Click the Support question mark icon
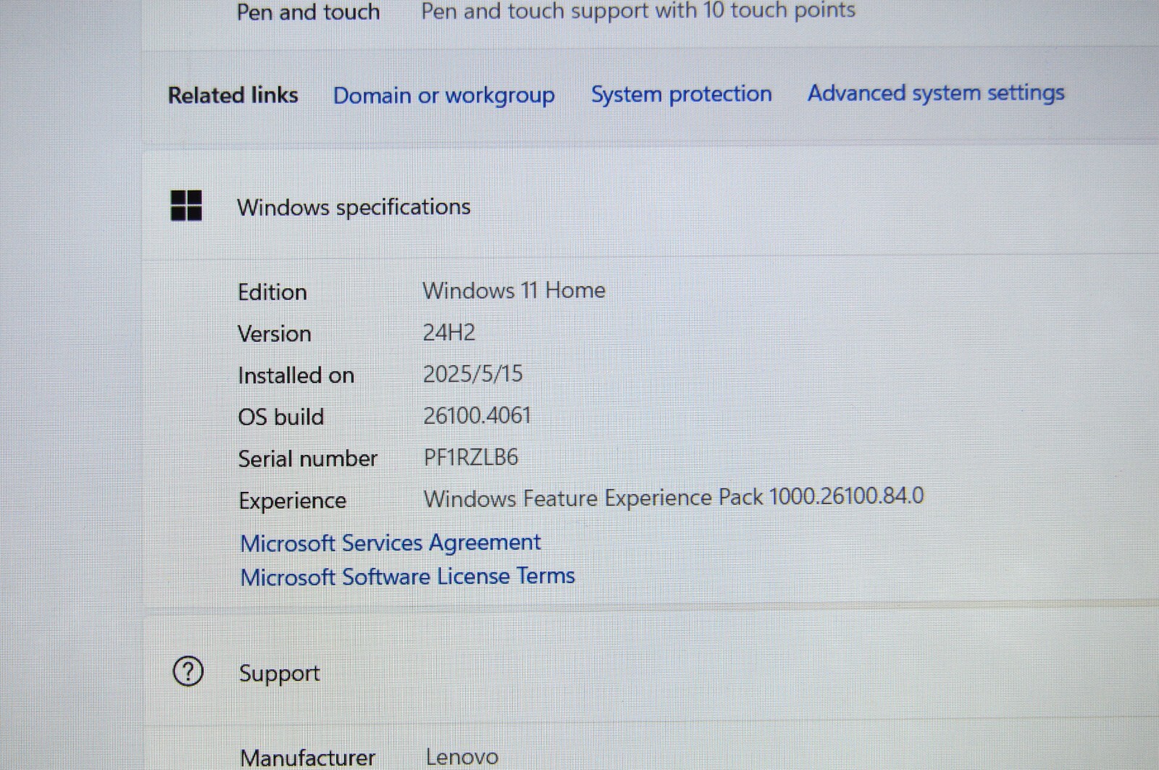1159x770 pixels. click(x=188, y=671)
